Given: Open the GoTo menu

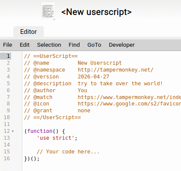Looking at the screenshot, I should (94, 45).
